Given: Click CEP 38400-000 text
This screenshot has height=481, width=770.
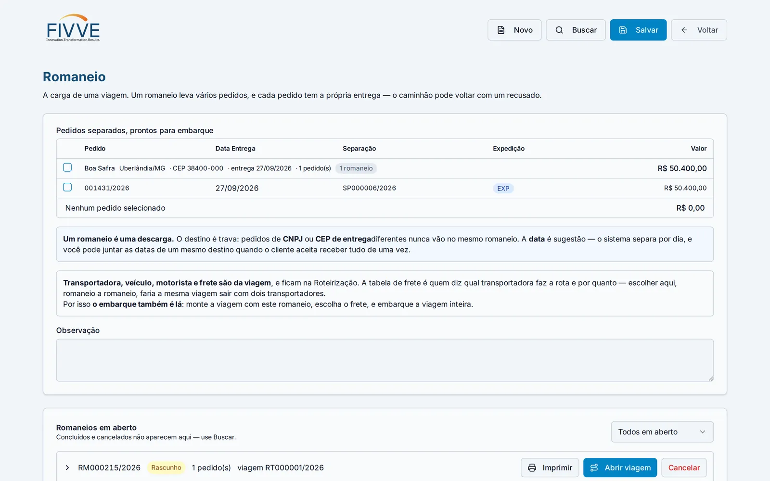Looking at the screenshot, I should click(198, 168).
